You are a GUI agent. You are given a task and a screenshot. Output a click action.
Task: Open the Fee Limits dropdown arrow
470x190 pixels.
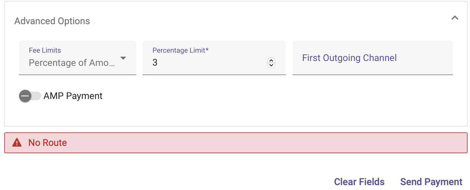(123, 58)
